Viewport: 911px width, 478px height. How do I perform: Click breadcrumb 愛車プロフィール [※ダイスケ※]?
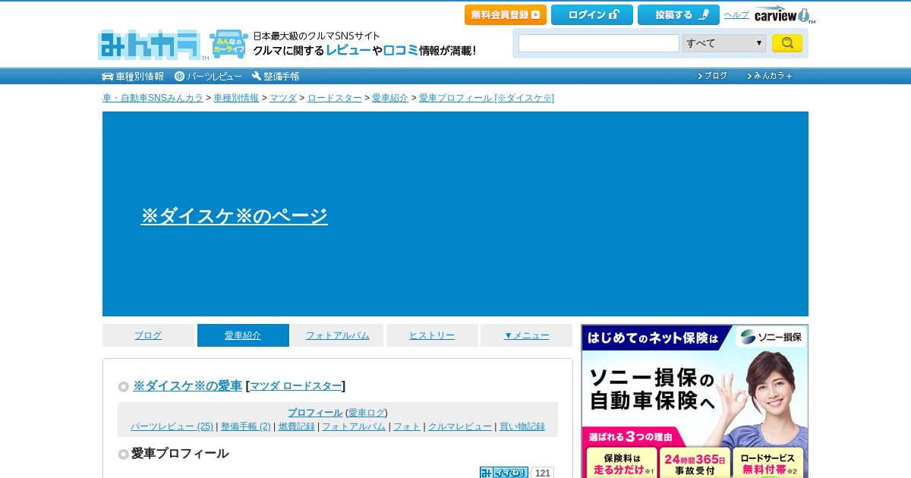tap(487, 98)
